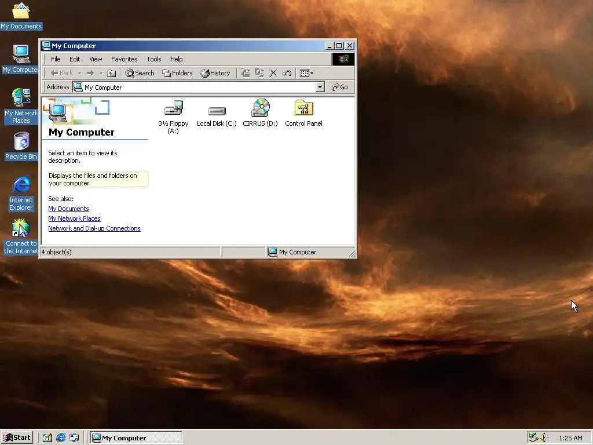Image resolution: width=593 pixels, height=445 pixels.
Task: Follow the My Documents link in See also
Action: click(68, 209)
